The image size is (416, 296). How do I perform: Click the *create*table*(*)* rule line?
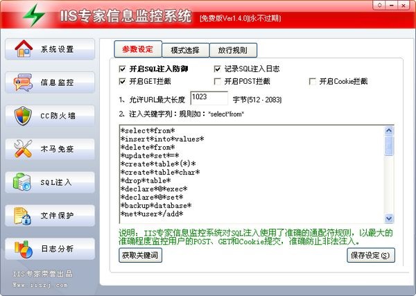[x=158, y=164]
